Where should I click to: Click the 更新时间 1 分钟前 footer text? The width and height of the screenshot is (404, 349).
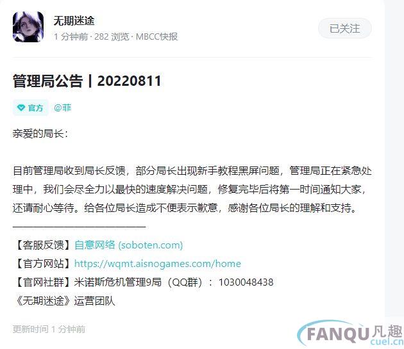tap(49, 329)
